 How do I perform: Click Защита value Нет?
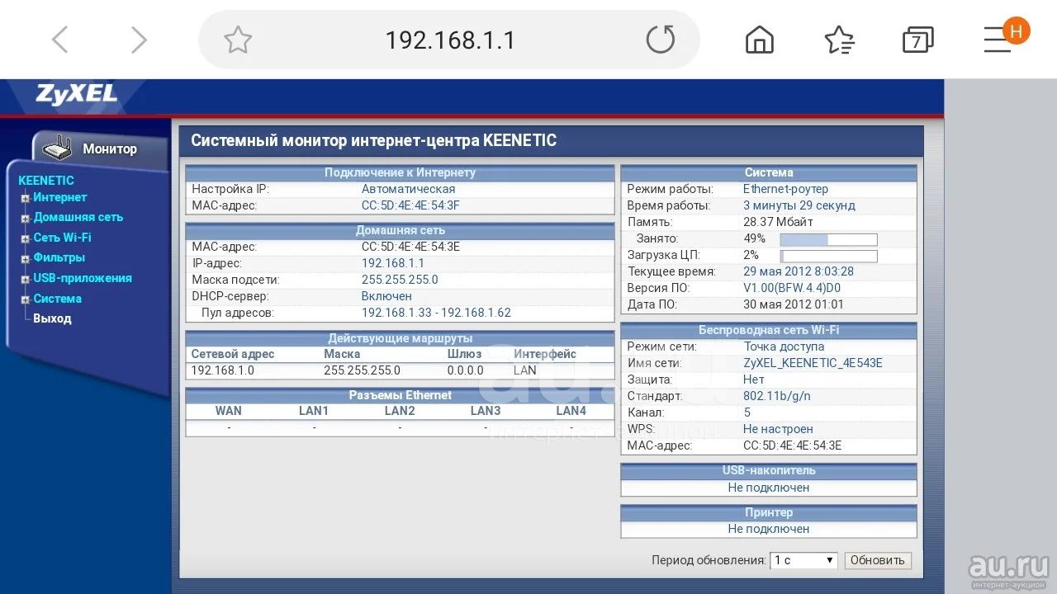point(754,379)
